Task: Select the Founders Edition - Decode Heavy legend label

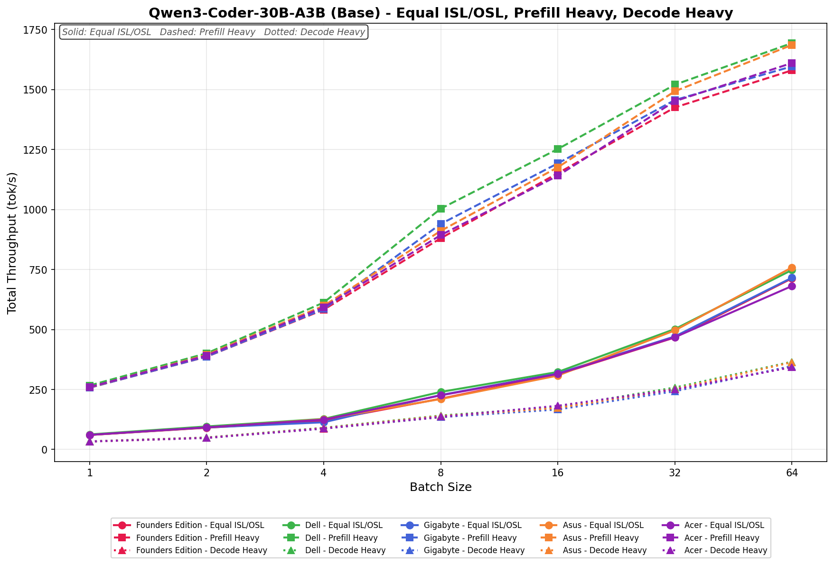Action: 201,550
